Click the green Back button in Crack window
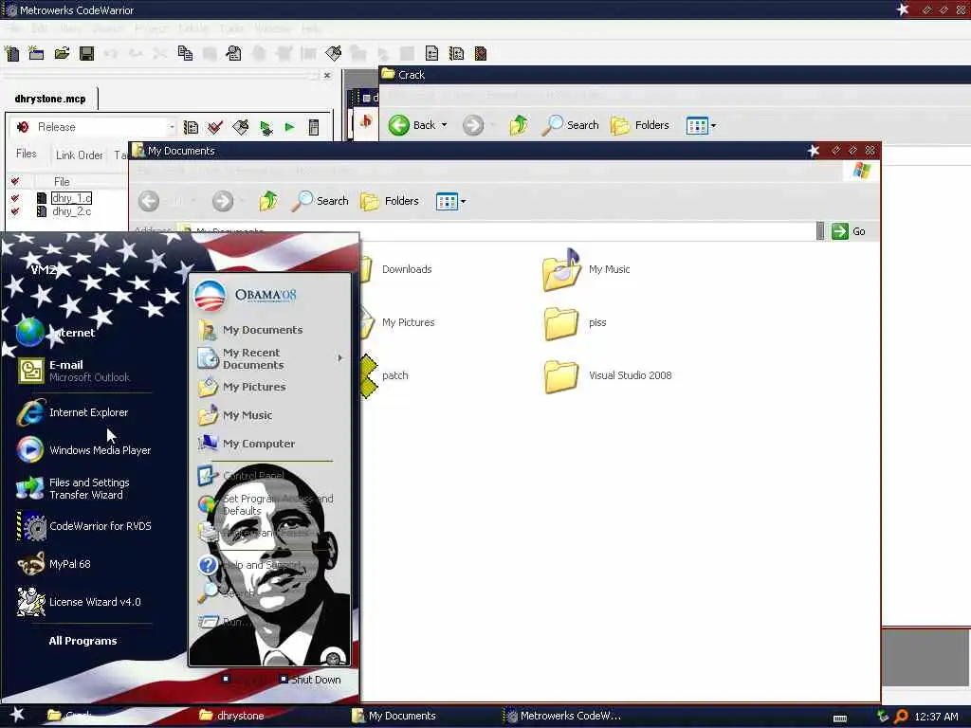The height and width of the screenshot is (728, 971). 412,125
